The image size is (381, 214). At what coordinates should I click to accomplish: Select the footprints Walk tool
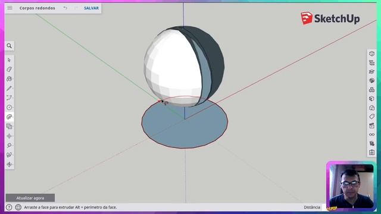pyautogui.click(x=10, y=155)
